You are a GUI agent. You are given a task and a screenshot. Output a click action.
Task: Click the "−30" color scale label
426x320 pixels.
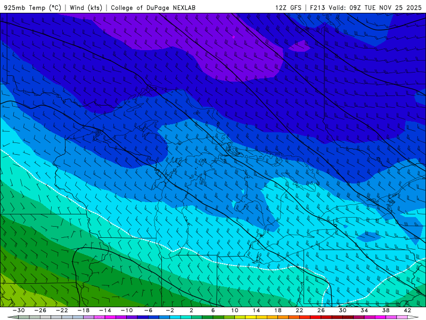[19, 310]
